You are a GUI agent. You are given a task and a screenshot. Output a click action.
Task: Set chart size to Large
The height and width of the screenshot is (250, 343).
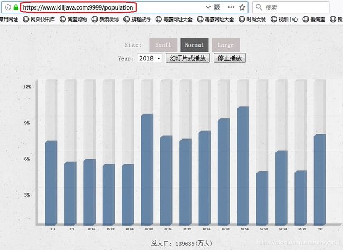tap(225, 45)
